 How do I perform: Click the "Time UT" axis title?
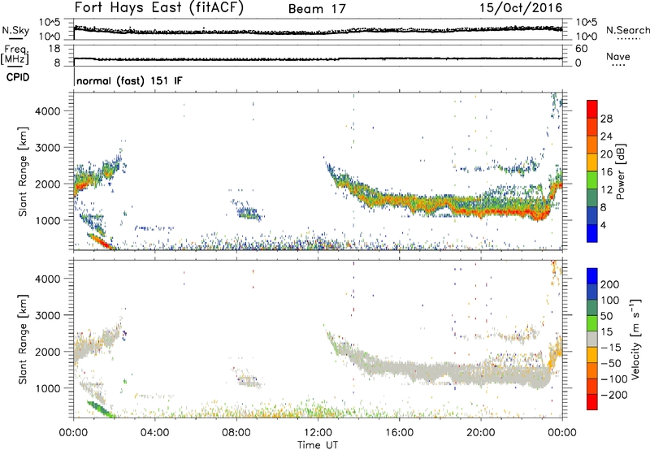tap(318, 445)
